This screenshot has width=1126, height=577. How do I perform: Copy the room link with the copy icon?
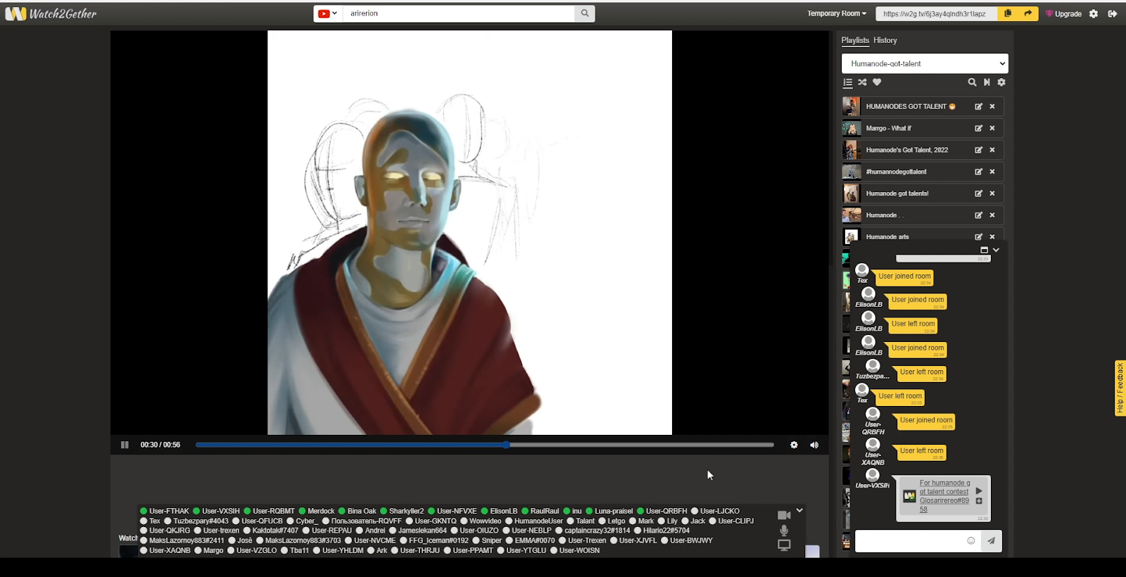click(1008, 13)
